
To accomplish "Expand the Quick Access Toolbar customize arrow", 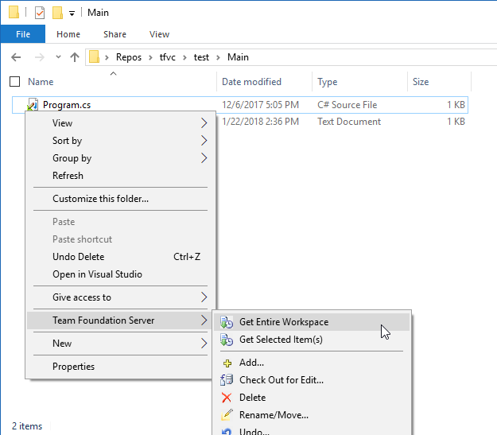I will (x=72, y=14).
